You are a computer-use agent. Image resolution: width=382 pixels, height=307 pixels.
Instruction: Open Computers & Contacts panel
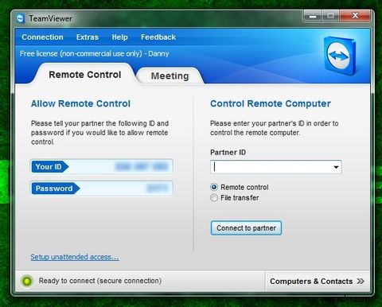[318, 281]
